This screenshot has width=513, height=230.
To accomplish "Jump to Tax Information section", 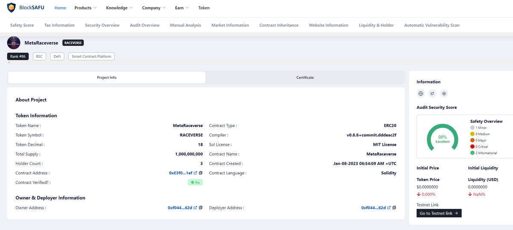I will tap(59, 25).
